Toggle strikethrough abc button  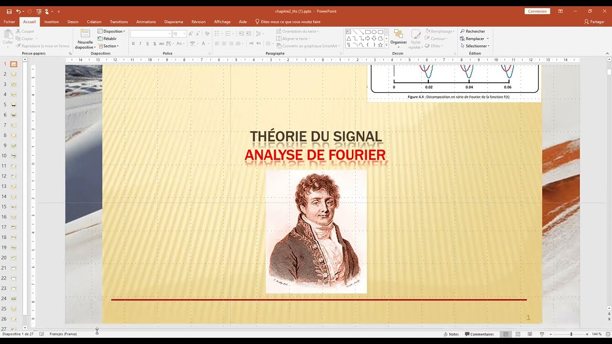(163, 43)
